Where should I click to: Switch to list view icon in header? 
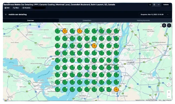tap(150, 5)
